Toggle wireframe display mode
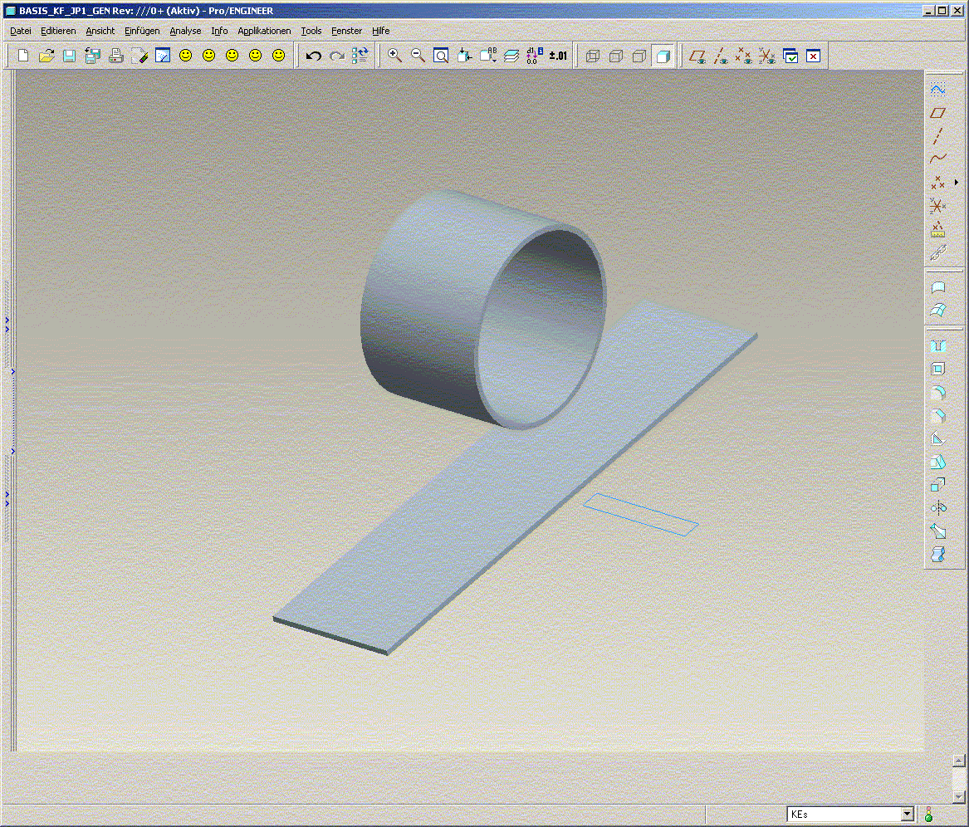 click(593, 56)
